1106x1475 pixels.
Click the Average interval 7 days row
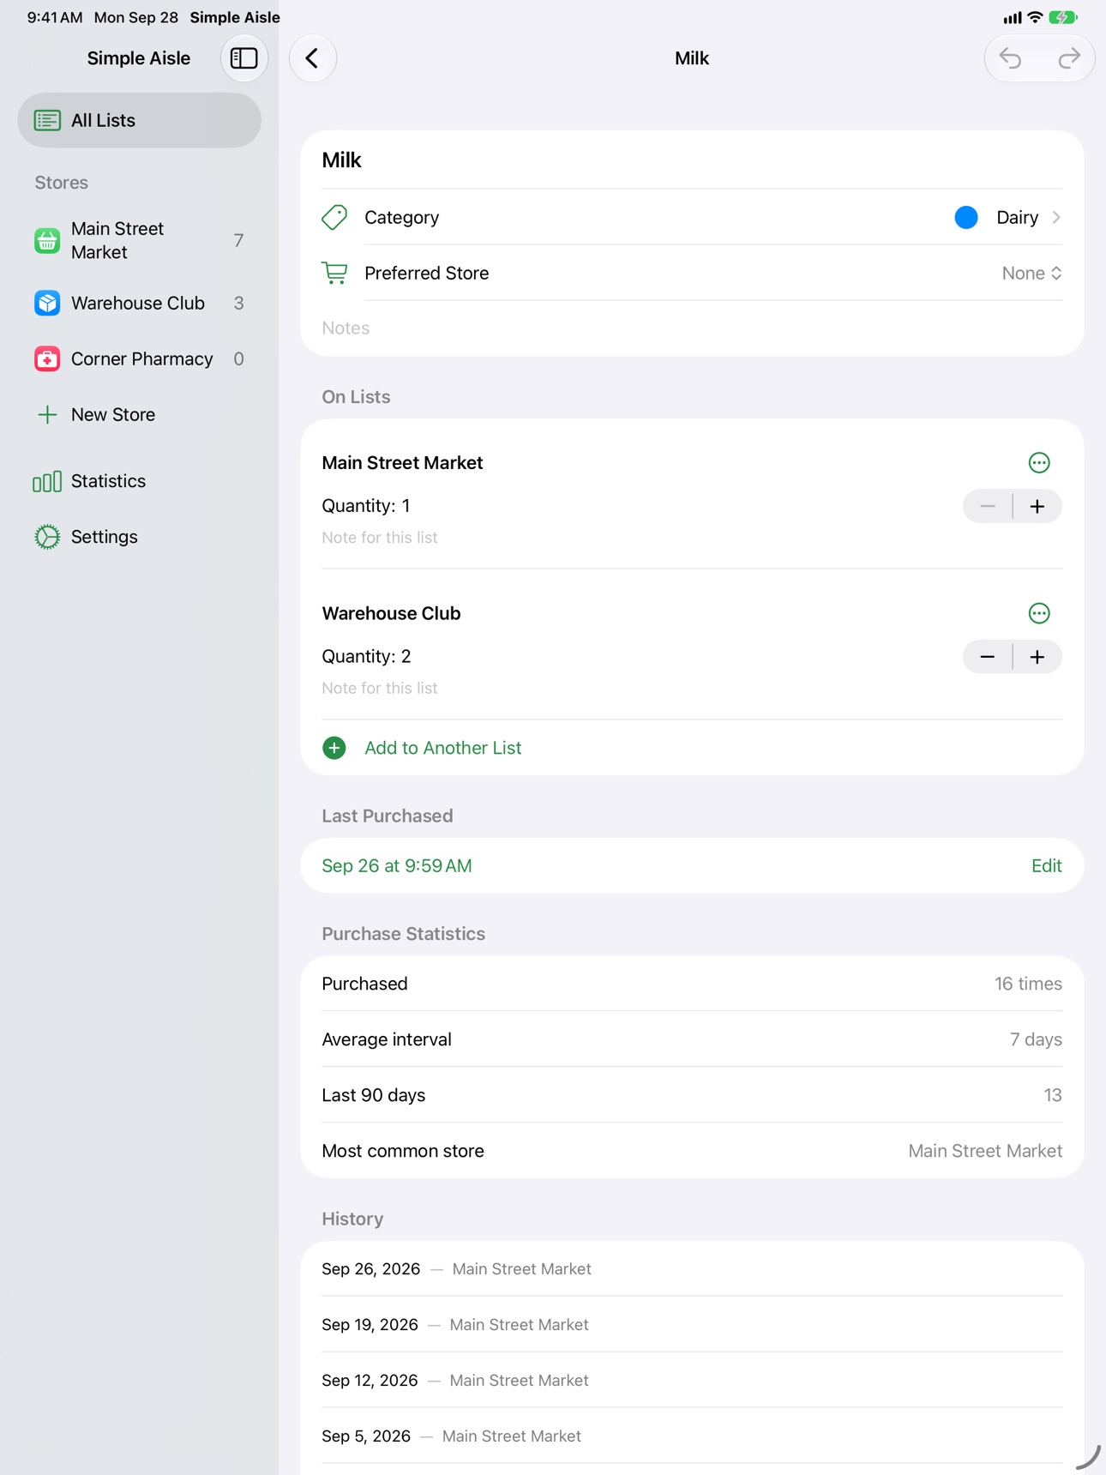tap(692, 1039)
